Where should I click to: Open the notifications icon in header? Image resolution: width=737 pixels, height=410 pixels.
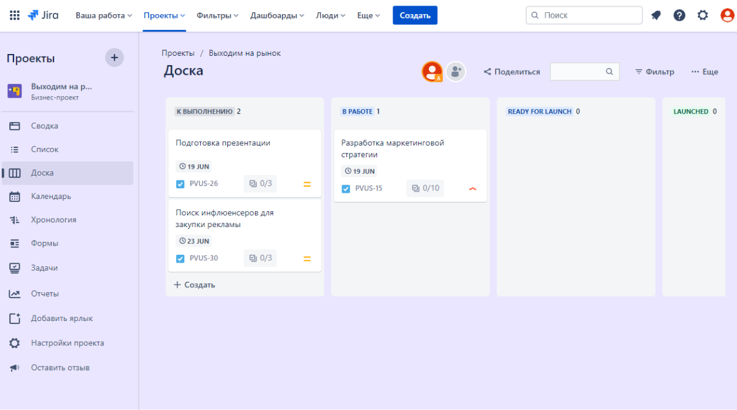[x=656, y=15]
